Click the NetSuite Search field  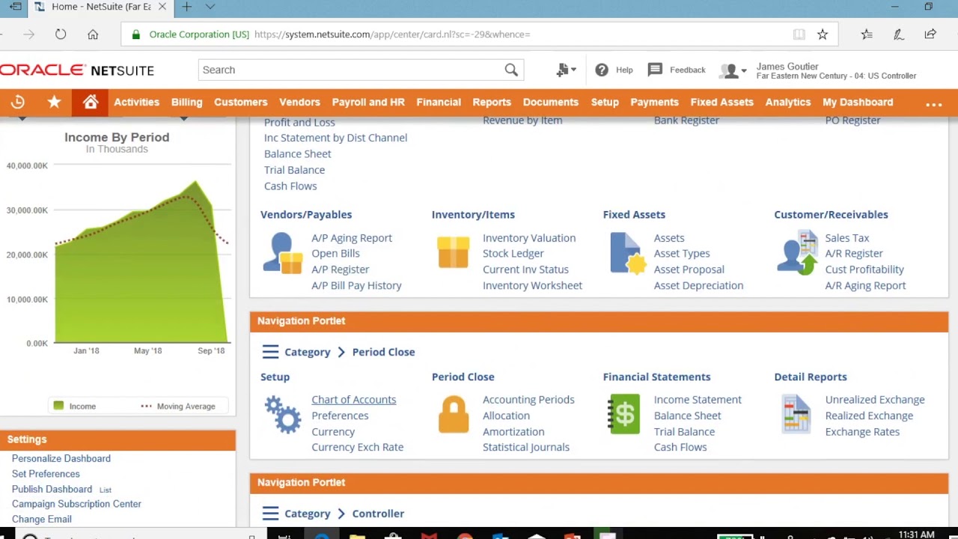[x=352, y=70]
